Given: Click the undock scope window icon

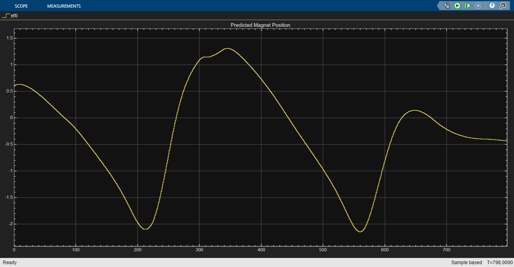Looking at the screenshot, I should [x=503, y=6].
